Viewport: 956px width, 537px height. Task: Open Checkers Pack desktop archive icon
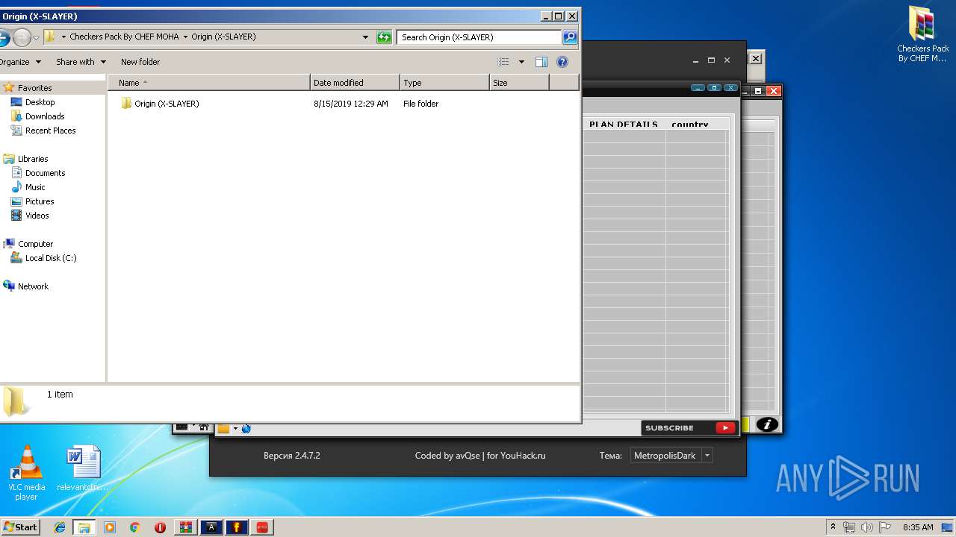922,34
